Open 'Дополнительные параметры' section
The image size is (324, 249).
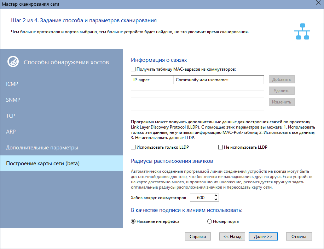coord(62,148)
